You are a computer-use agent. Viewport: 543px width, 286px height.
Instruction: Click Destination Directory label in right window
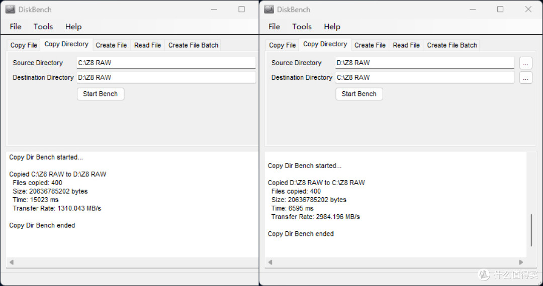[x=302, y=77]
